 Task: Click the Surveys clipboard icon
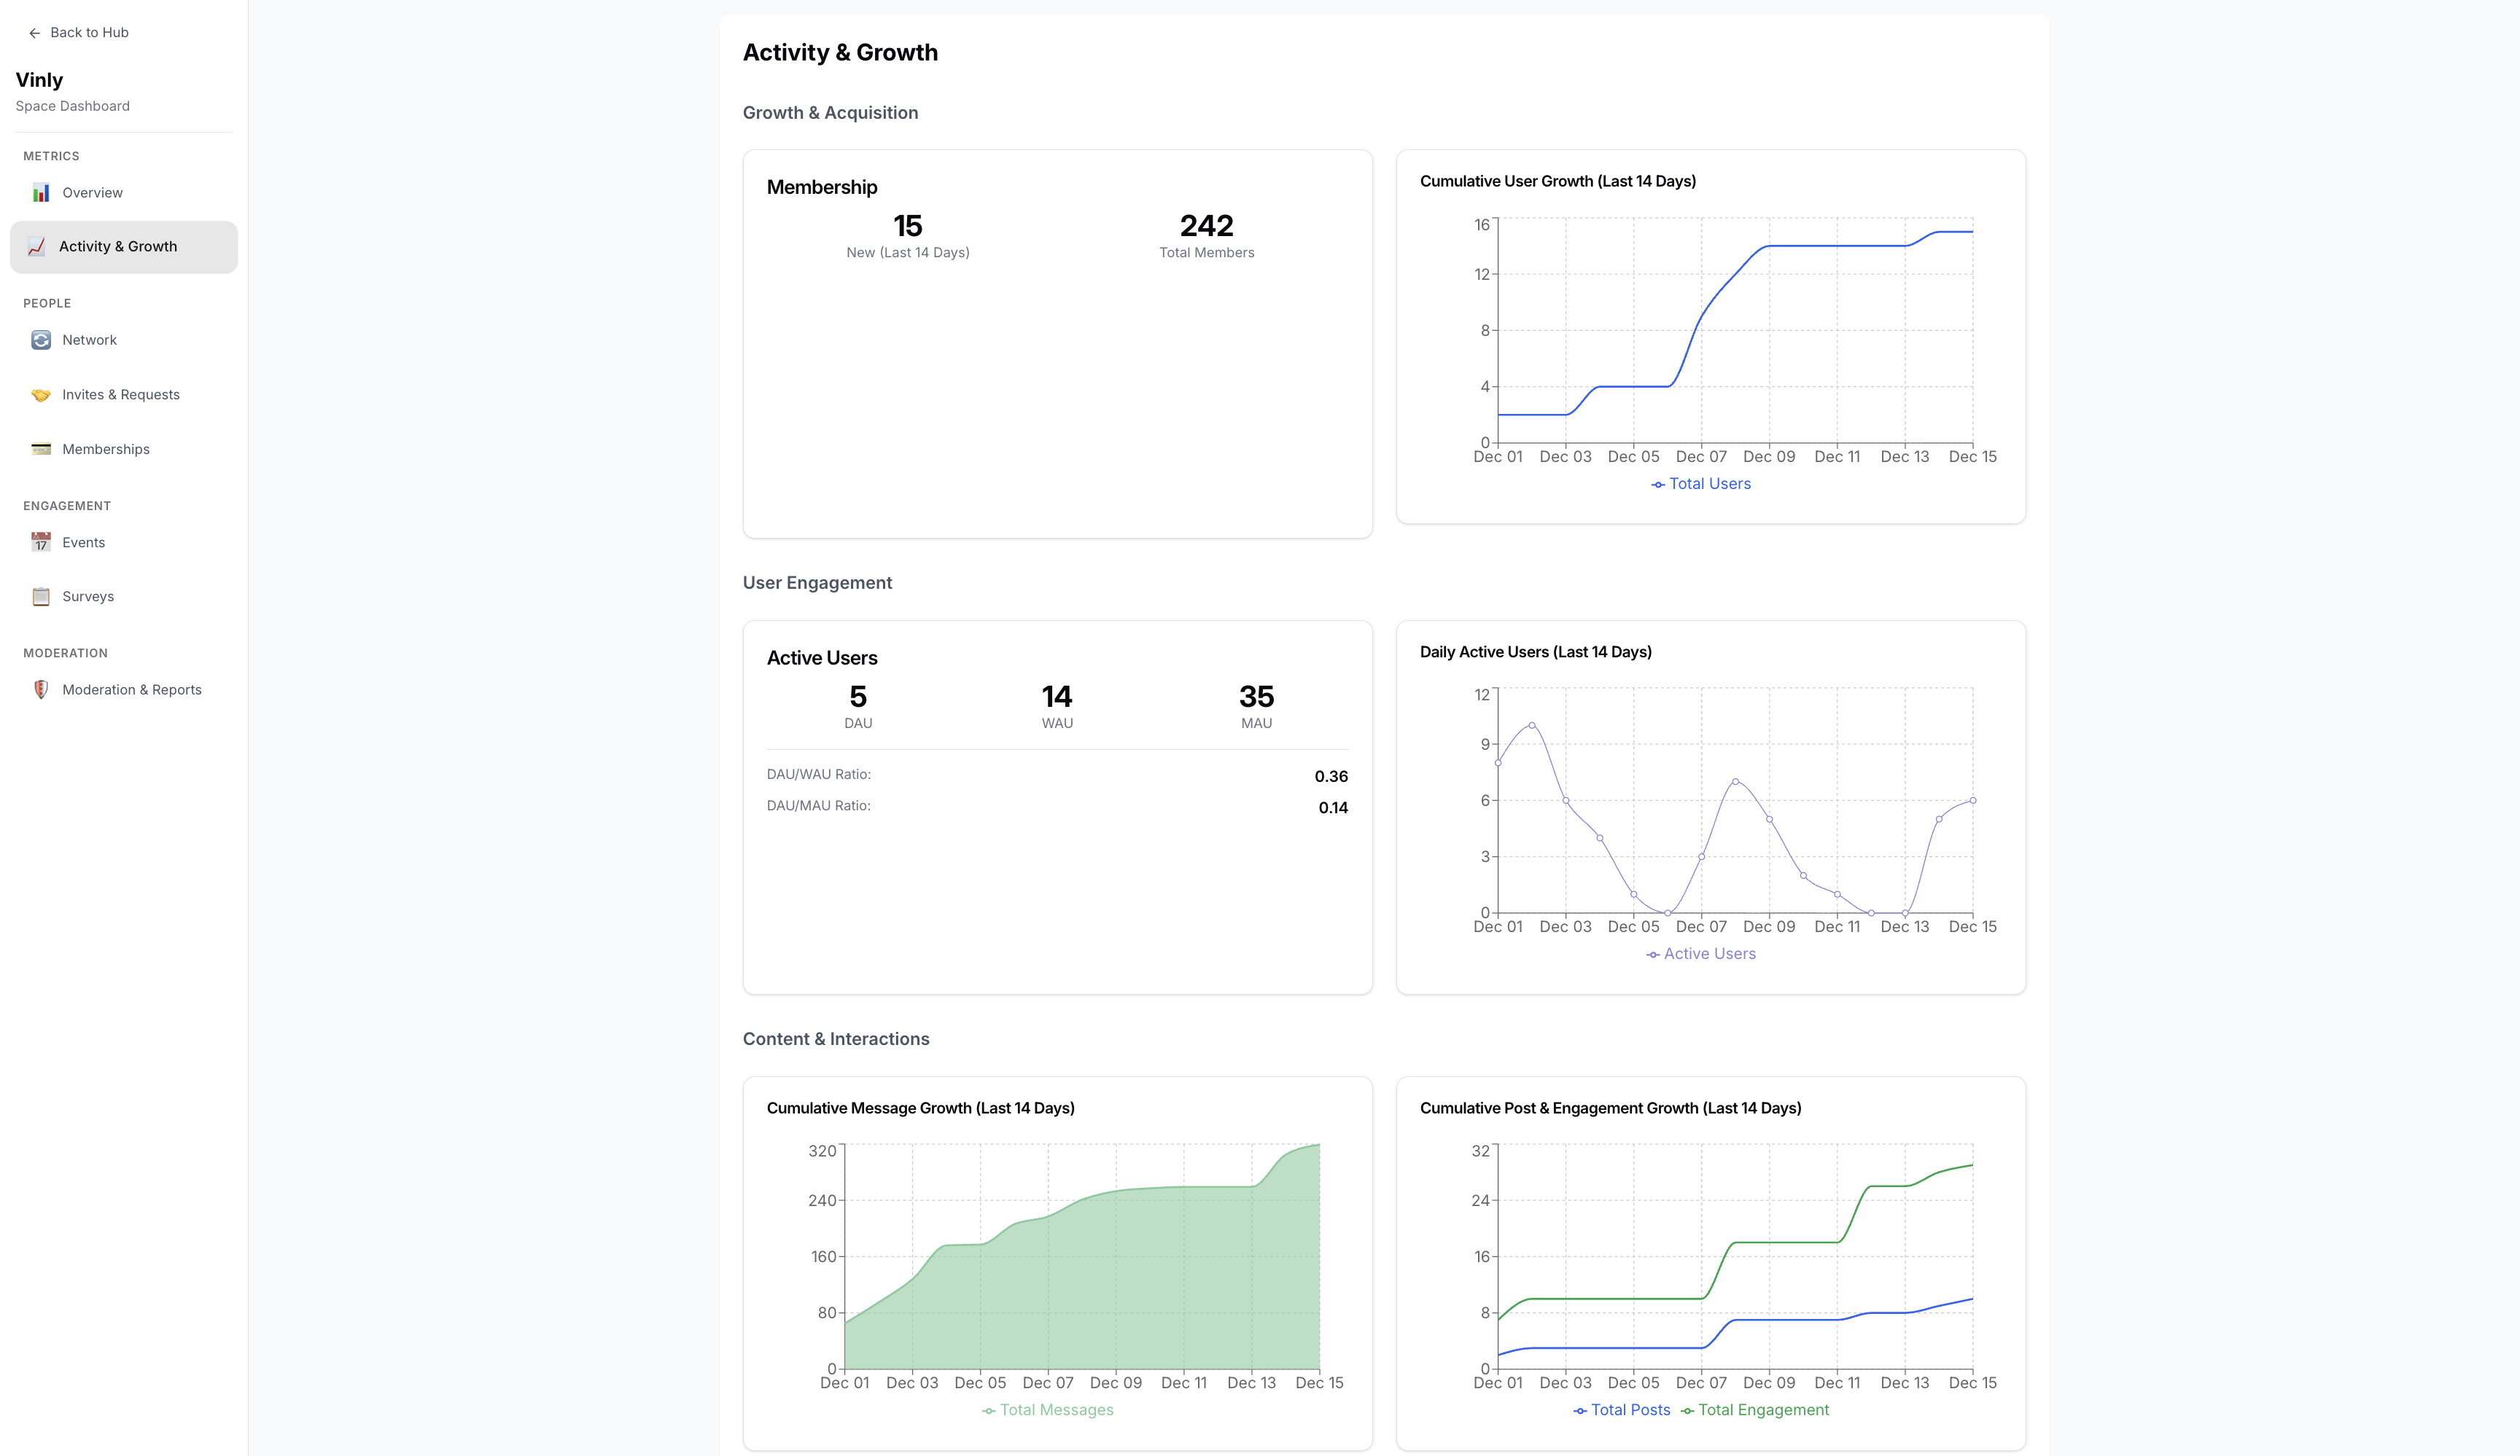(41, 597)
